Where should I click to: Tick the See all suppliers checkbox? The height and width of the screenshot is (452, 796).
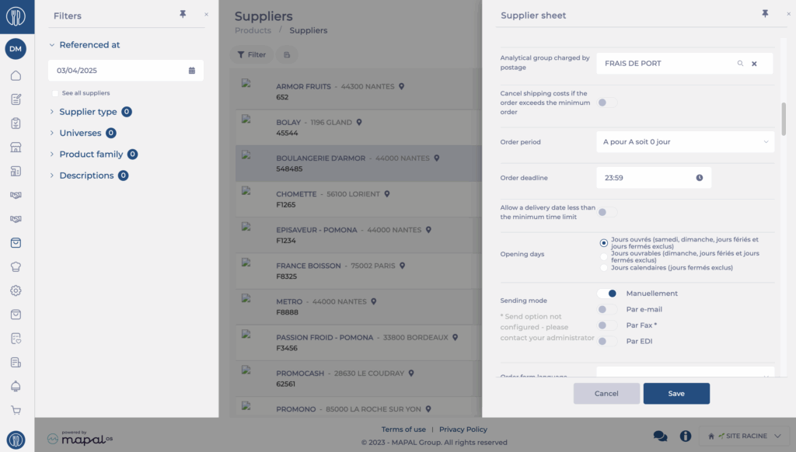tap(55, 93)
